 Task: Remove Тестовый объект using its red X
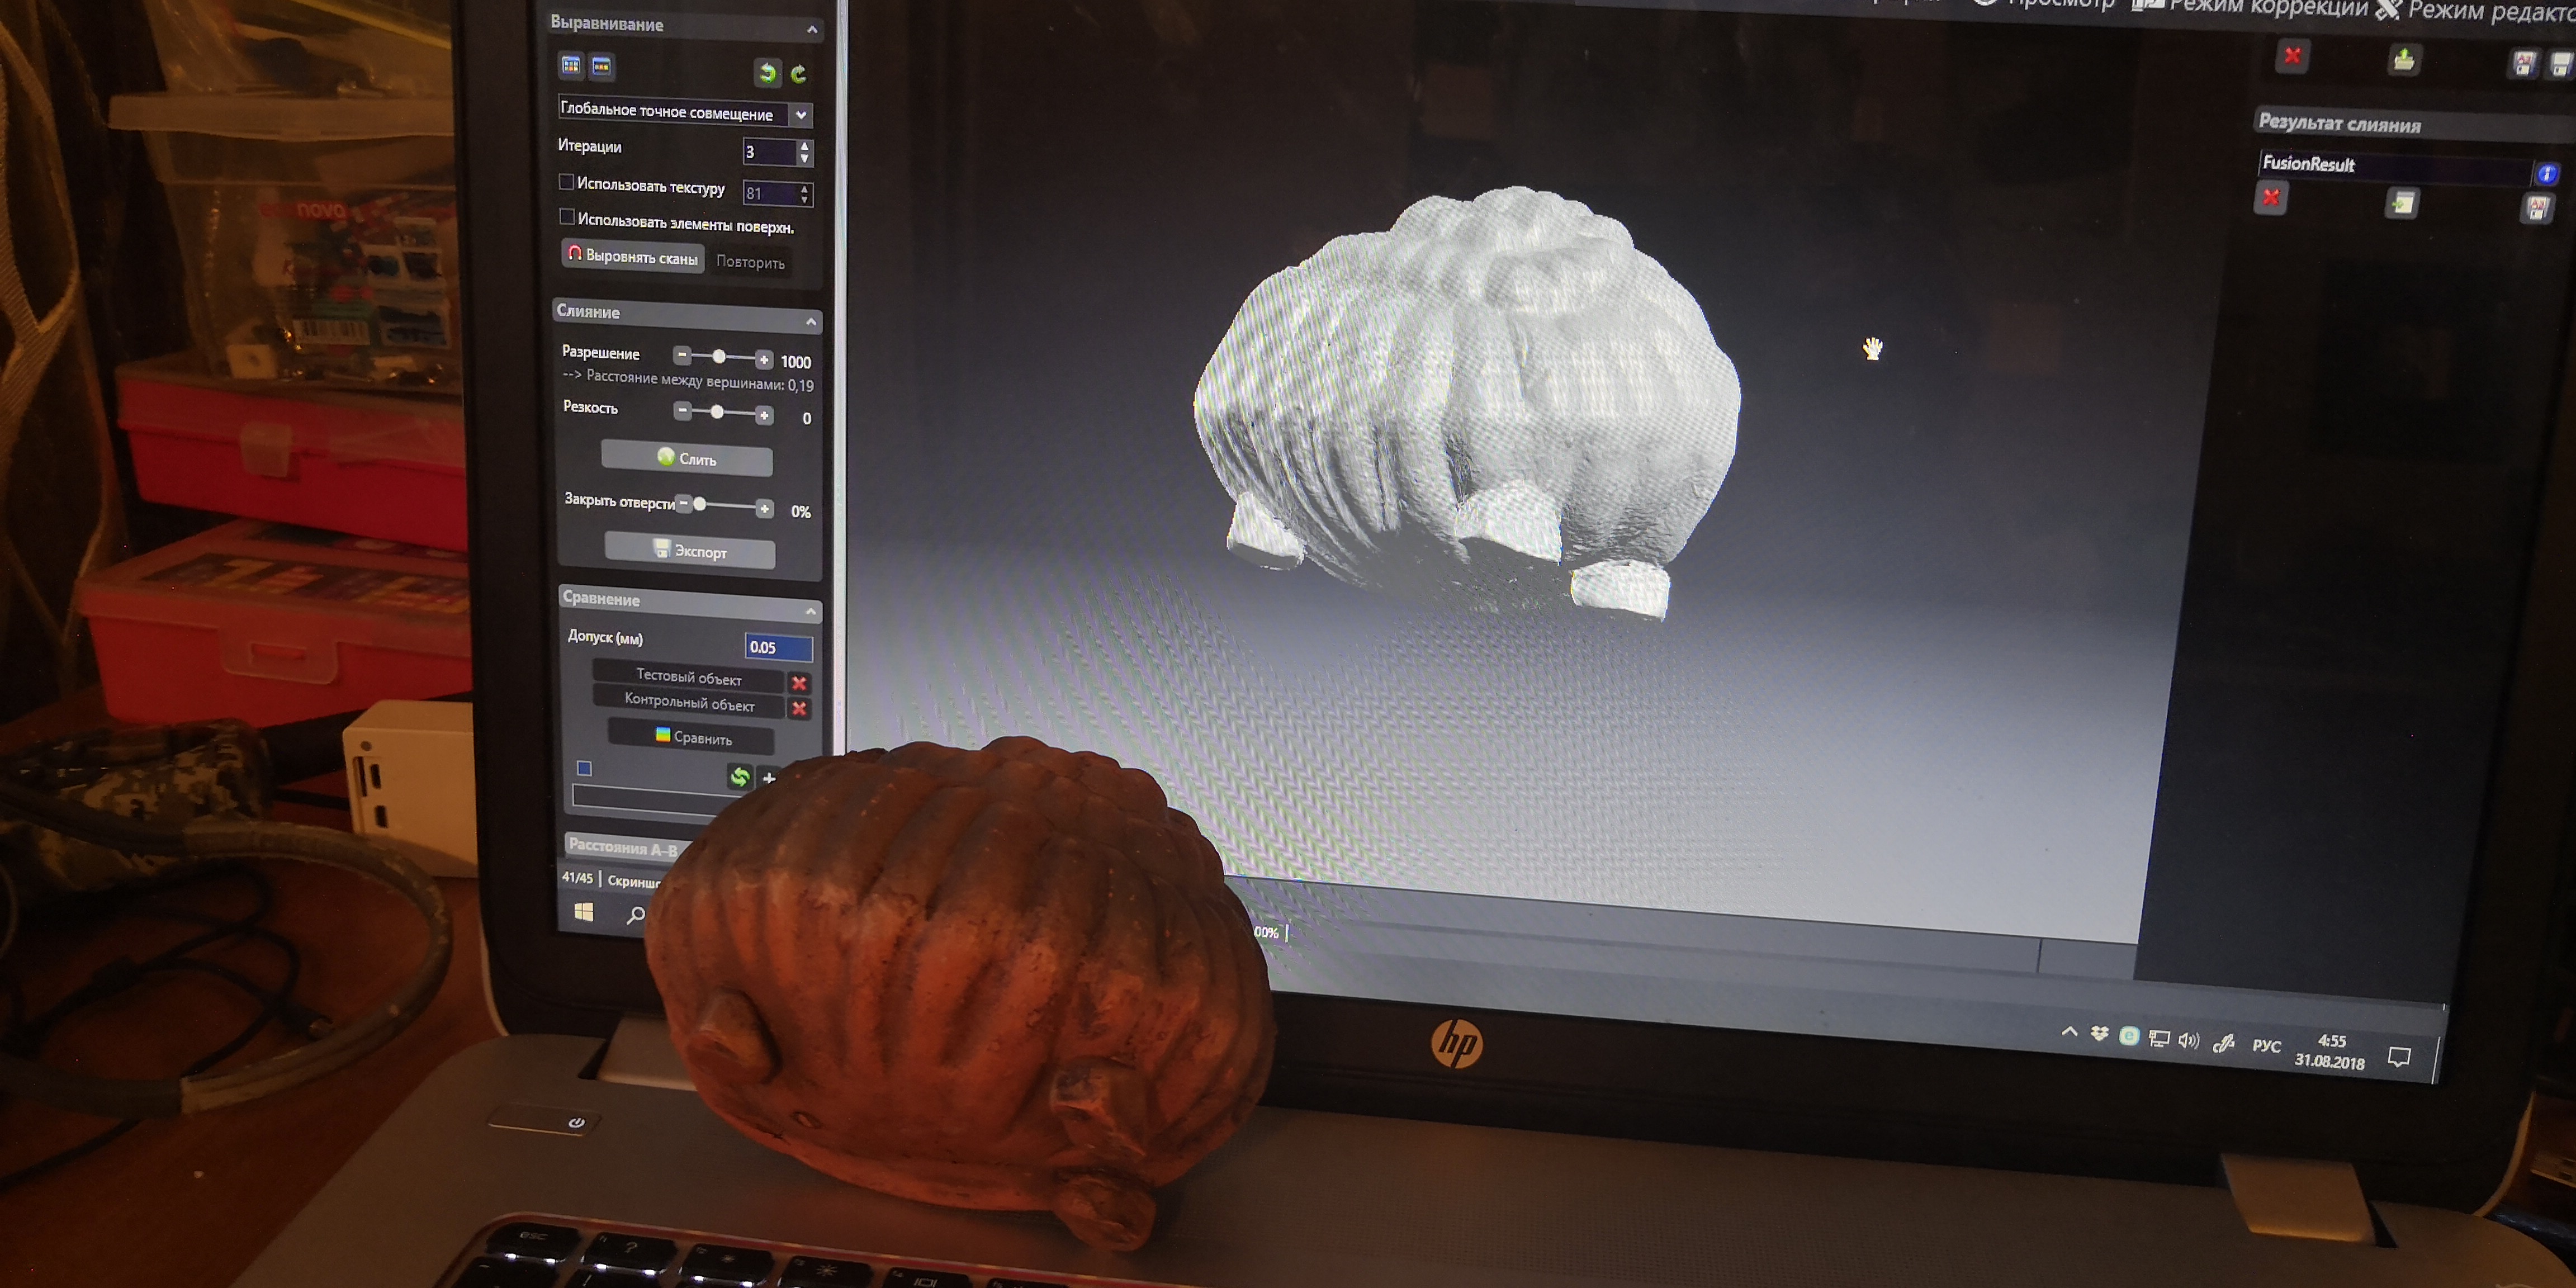799,683
